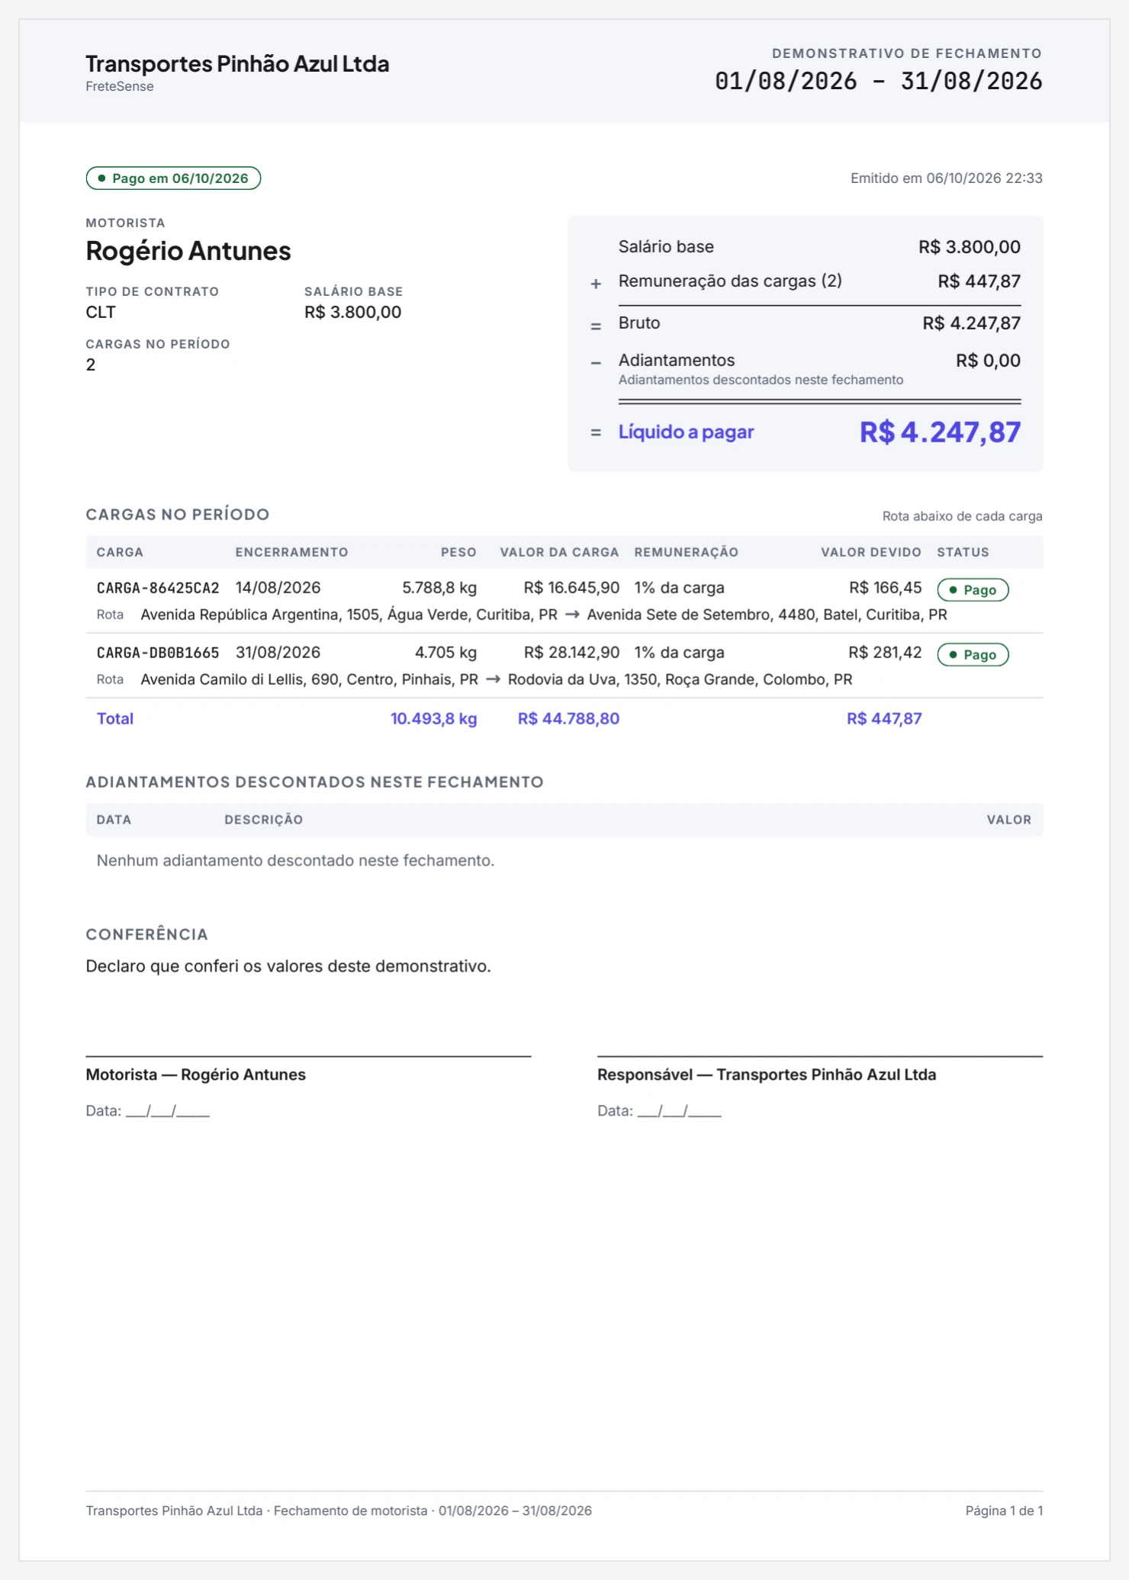The width and height of the screenshot is (1129, 1580).
Task: Click the "Pago em 06/10/2026" status badge
Action: [x=173, y=178]
